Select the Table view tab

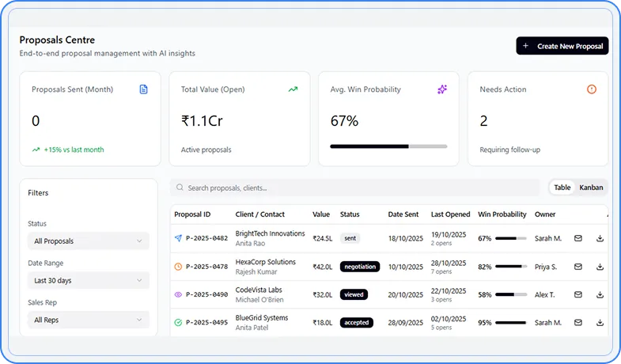click(x=562, y=188)
